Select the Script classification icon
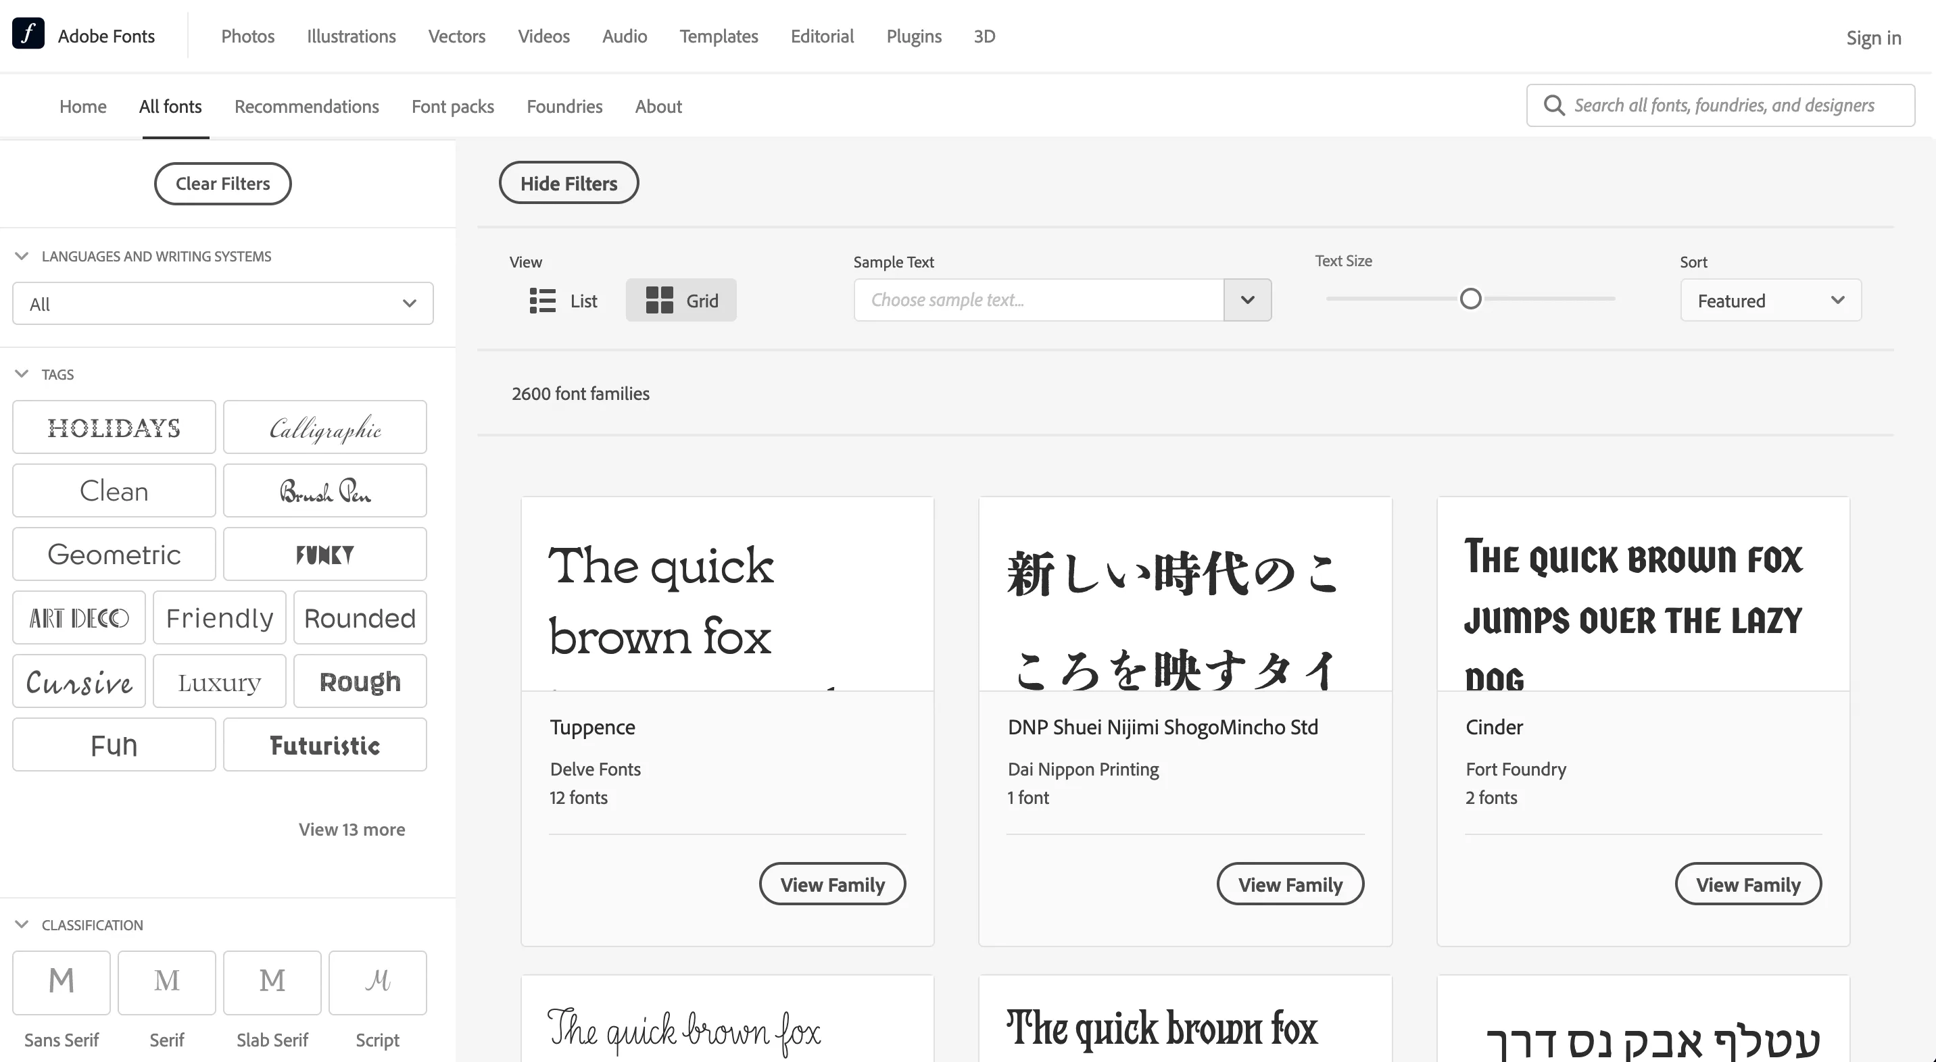This screenshot has width=1936, height=1062. (377, 982)
